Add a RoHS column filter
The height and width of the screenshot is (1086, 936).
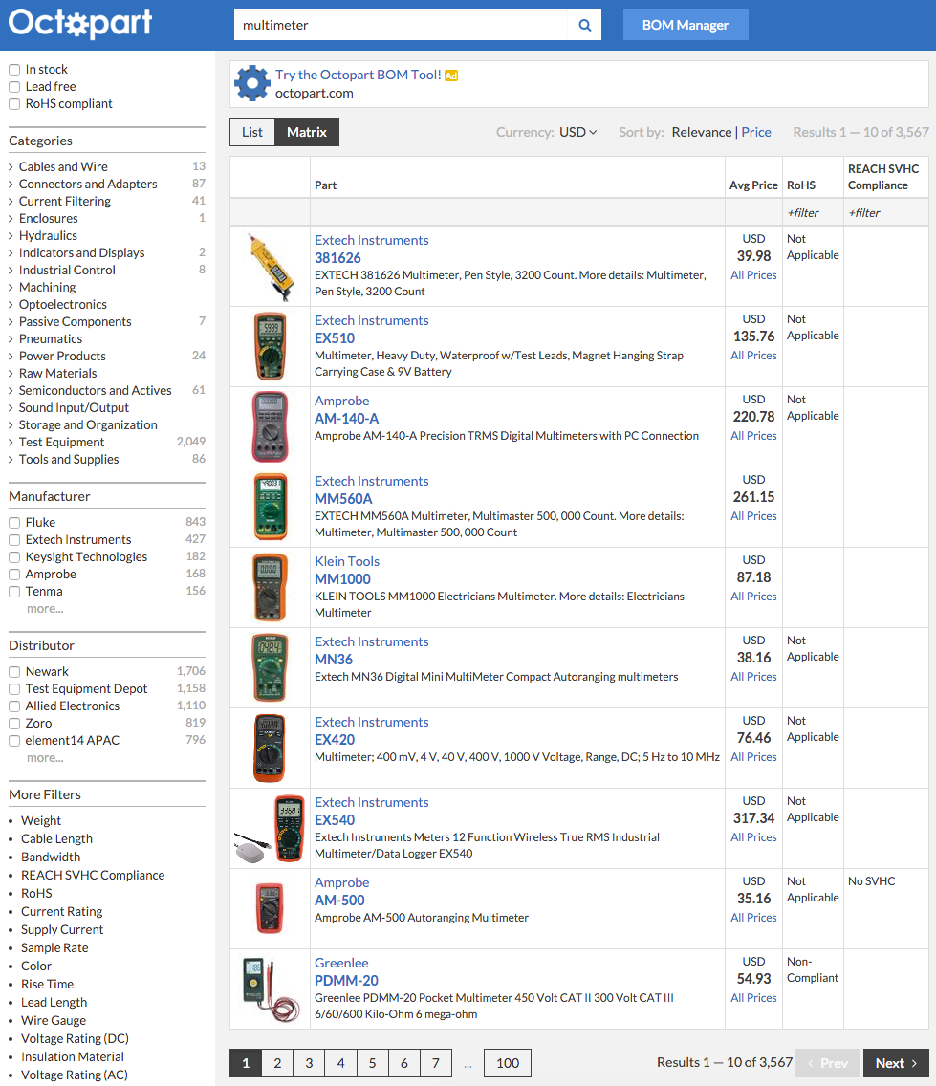tap(802, 213)
